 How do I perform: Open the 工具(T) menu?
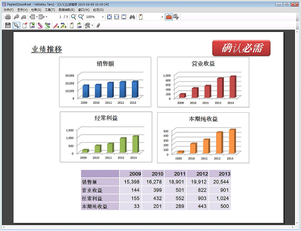[50, 10]
